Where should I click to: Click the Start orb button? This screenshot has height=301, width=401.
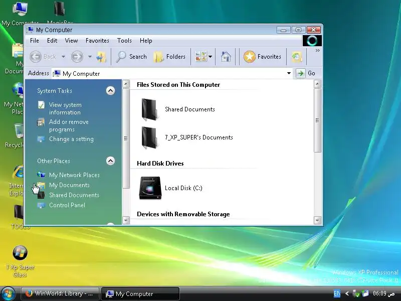point(8,293)
